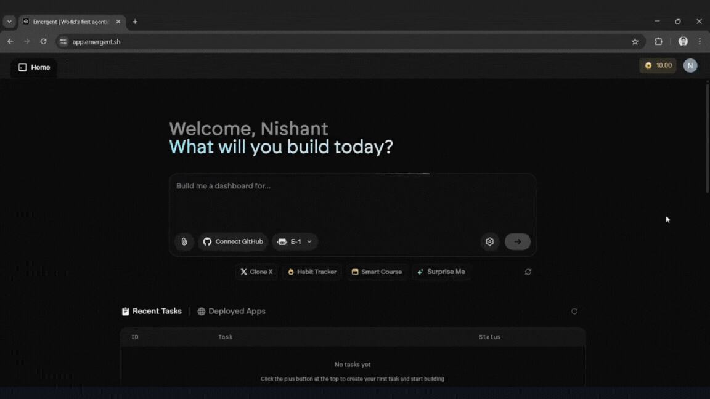Click the shuffle icon beside Surprise Me

[x=528, y=272]
